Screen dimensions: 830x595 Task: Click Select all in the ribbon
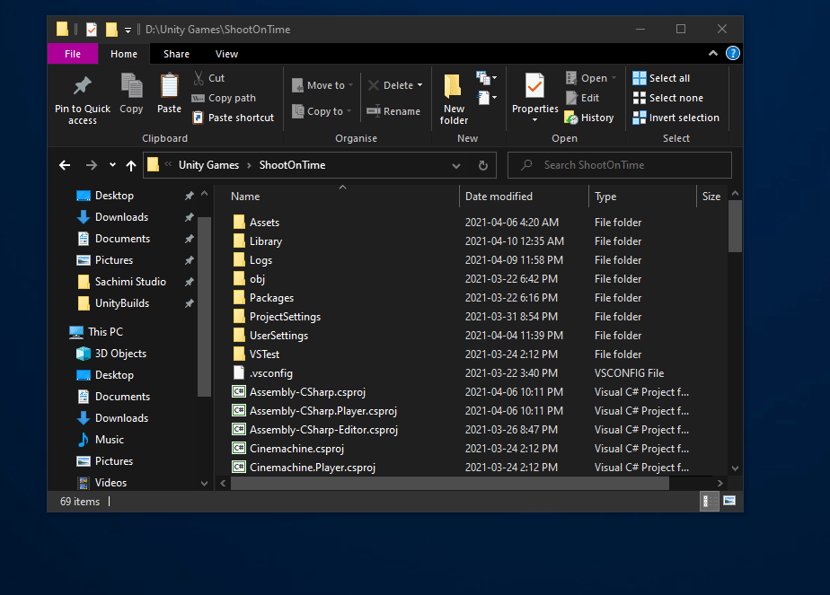661,78
